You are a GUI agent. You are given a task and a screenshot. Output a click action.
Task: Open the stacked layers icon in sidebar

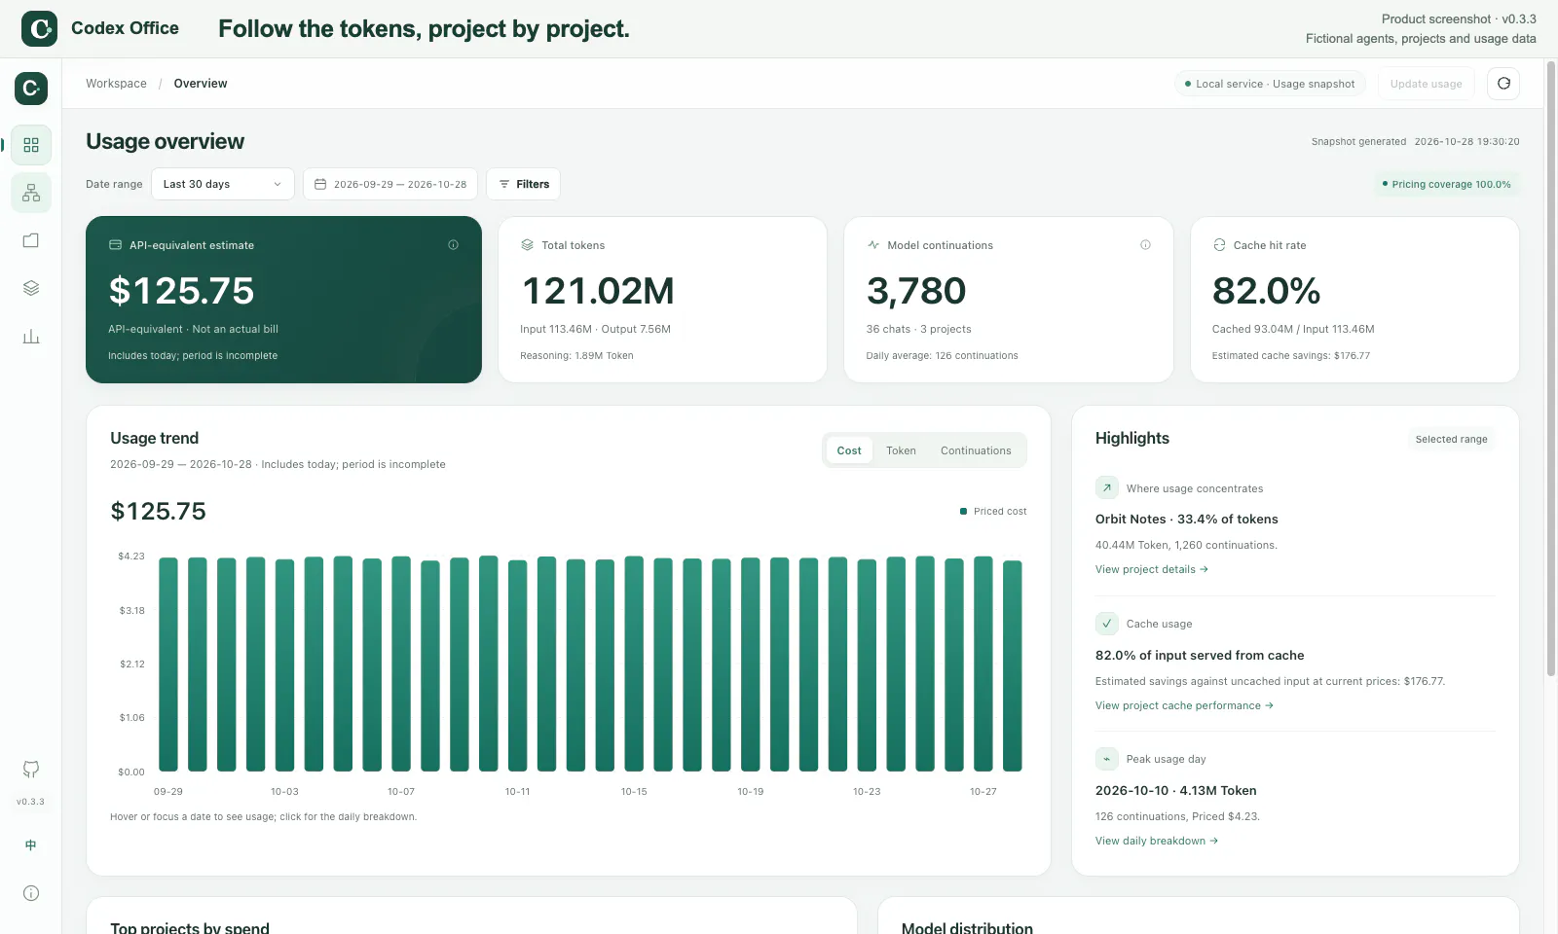(x=31, y=288)
